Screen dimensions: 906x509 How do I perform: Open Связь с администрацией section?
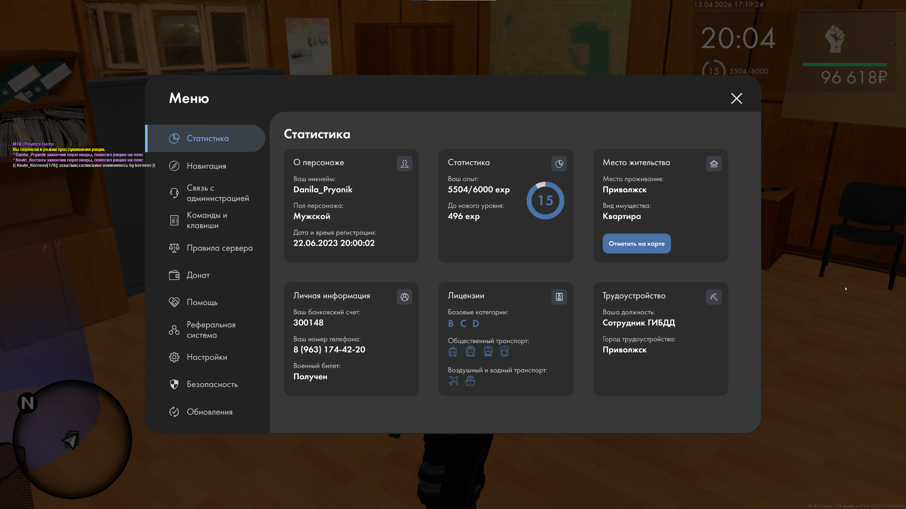click(x=217, y=193)
